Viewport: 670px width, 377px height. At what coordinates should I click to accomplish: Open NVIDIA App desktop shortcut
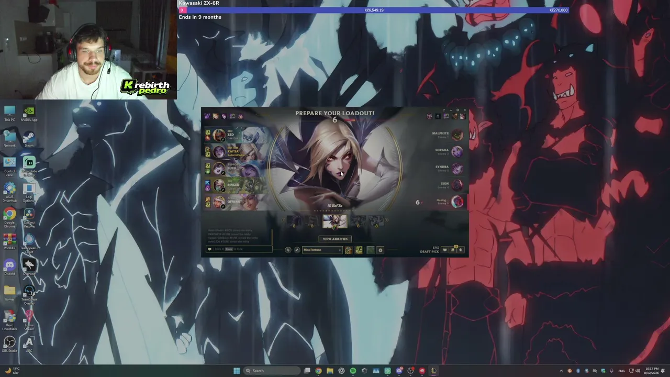click(x=29, y=113)
